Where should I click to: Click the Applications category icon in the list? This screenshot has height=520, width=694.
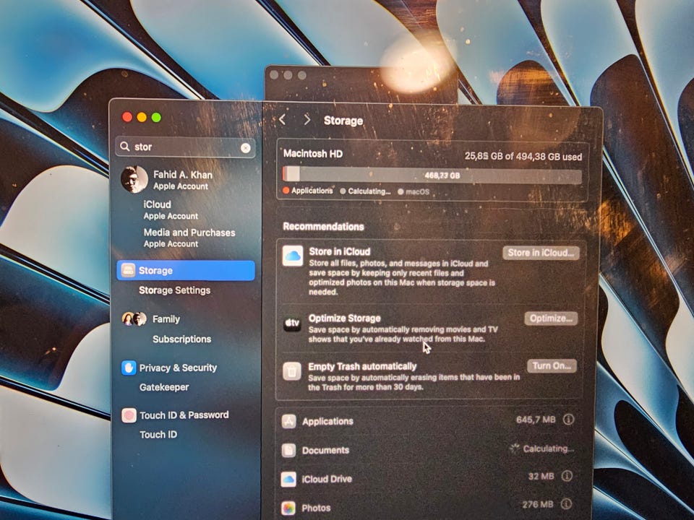[x=288, y=421]
